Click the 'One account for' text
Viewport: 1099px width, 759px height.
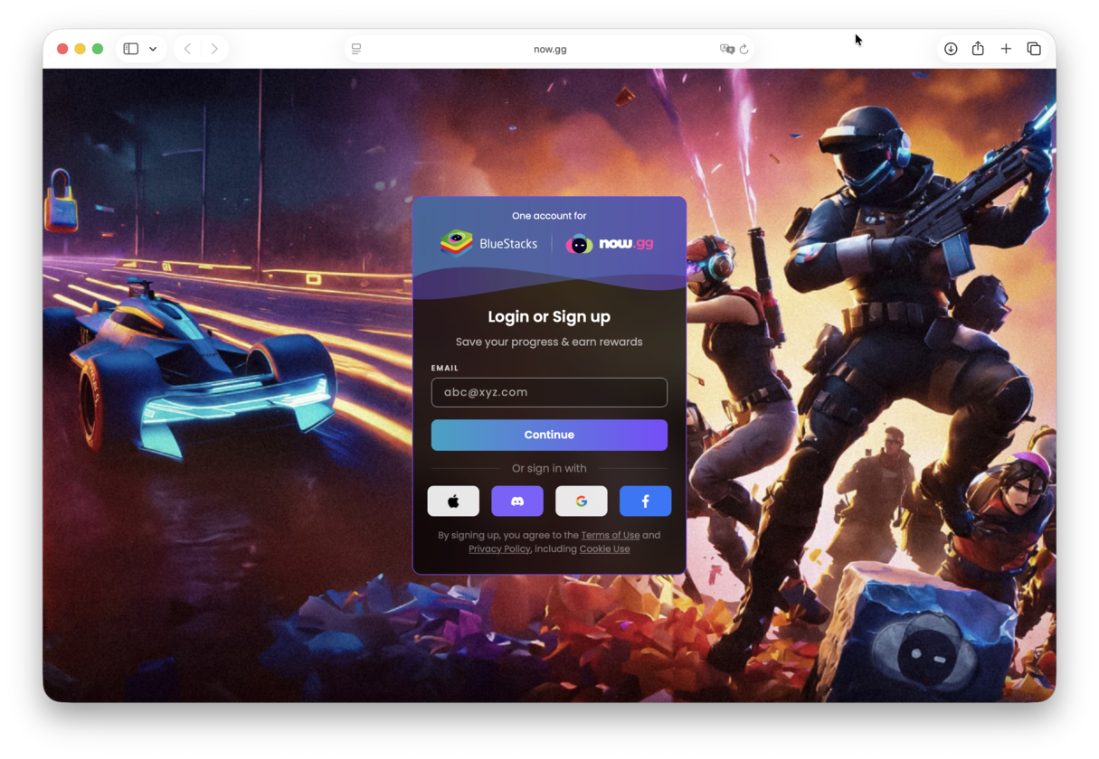pyautogui.click(x=549, y=216)
